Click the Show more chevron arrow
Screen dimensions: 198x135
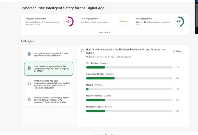coord(109,32)
